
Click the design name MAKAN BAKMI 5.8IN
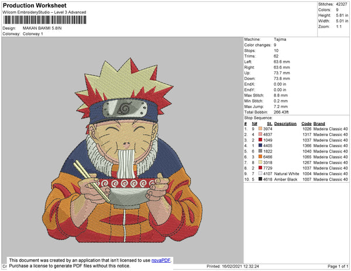(42, 28)
